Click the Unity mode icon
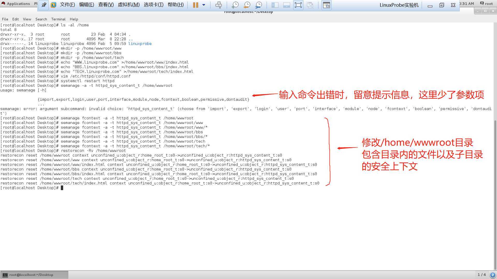This screenshot has width=497, height=279. [x=310, y=5]
